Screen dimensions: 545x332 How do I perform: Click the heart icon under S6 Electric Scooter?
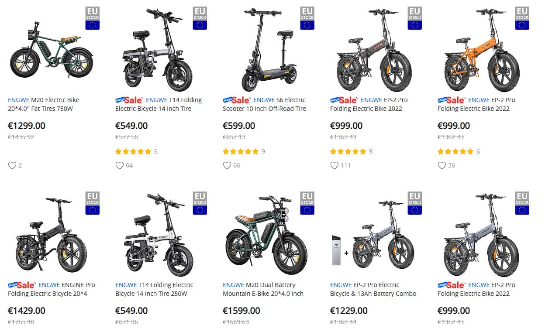(x=227, y=165)
